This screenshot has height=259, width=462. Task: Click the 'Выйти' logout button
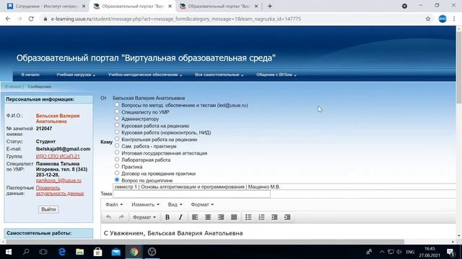click(48, 209)
